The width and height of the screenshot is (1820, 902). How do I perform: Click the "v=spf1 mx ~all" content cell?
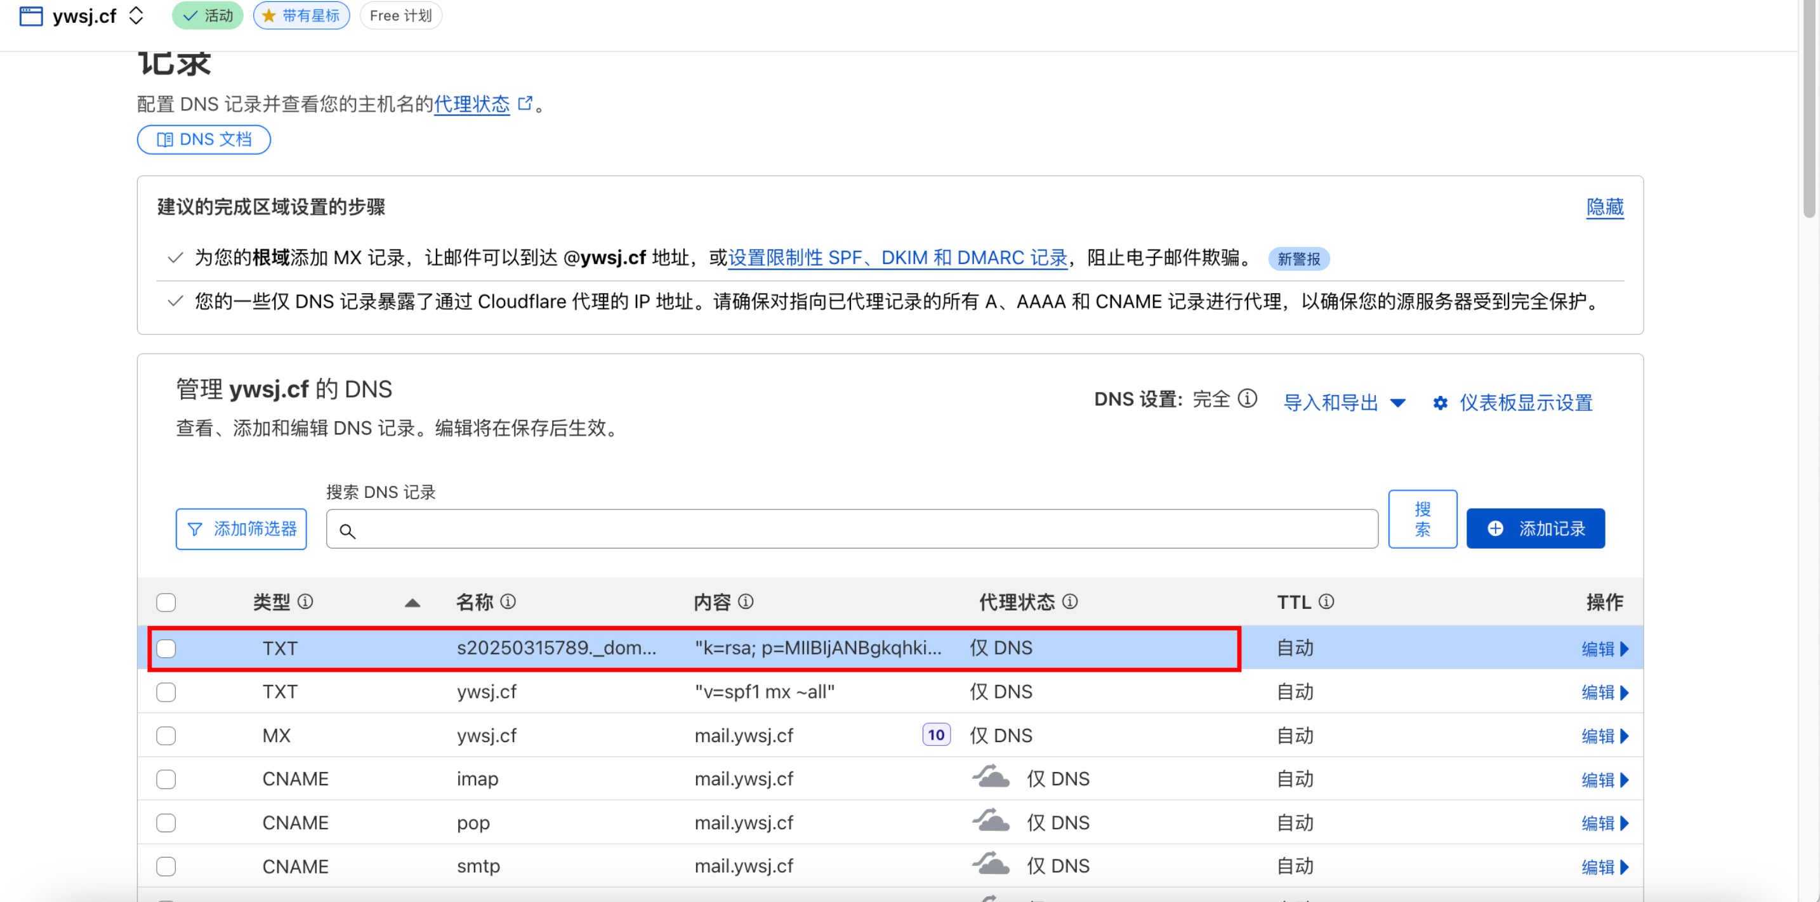tap(765, 692)
